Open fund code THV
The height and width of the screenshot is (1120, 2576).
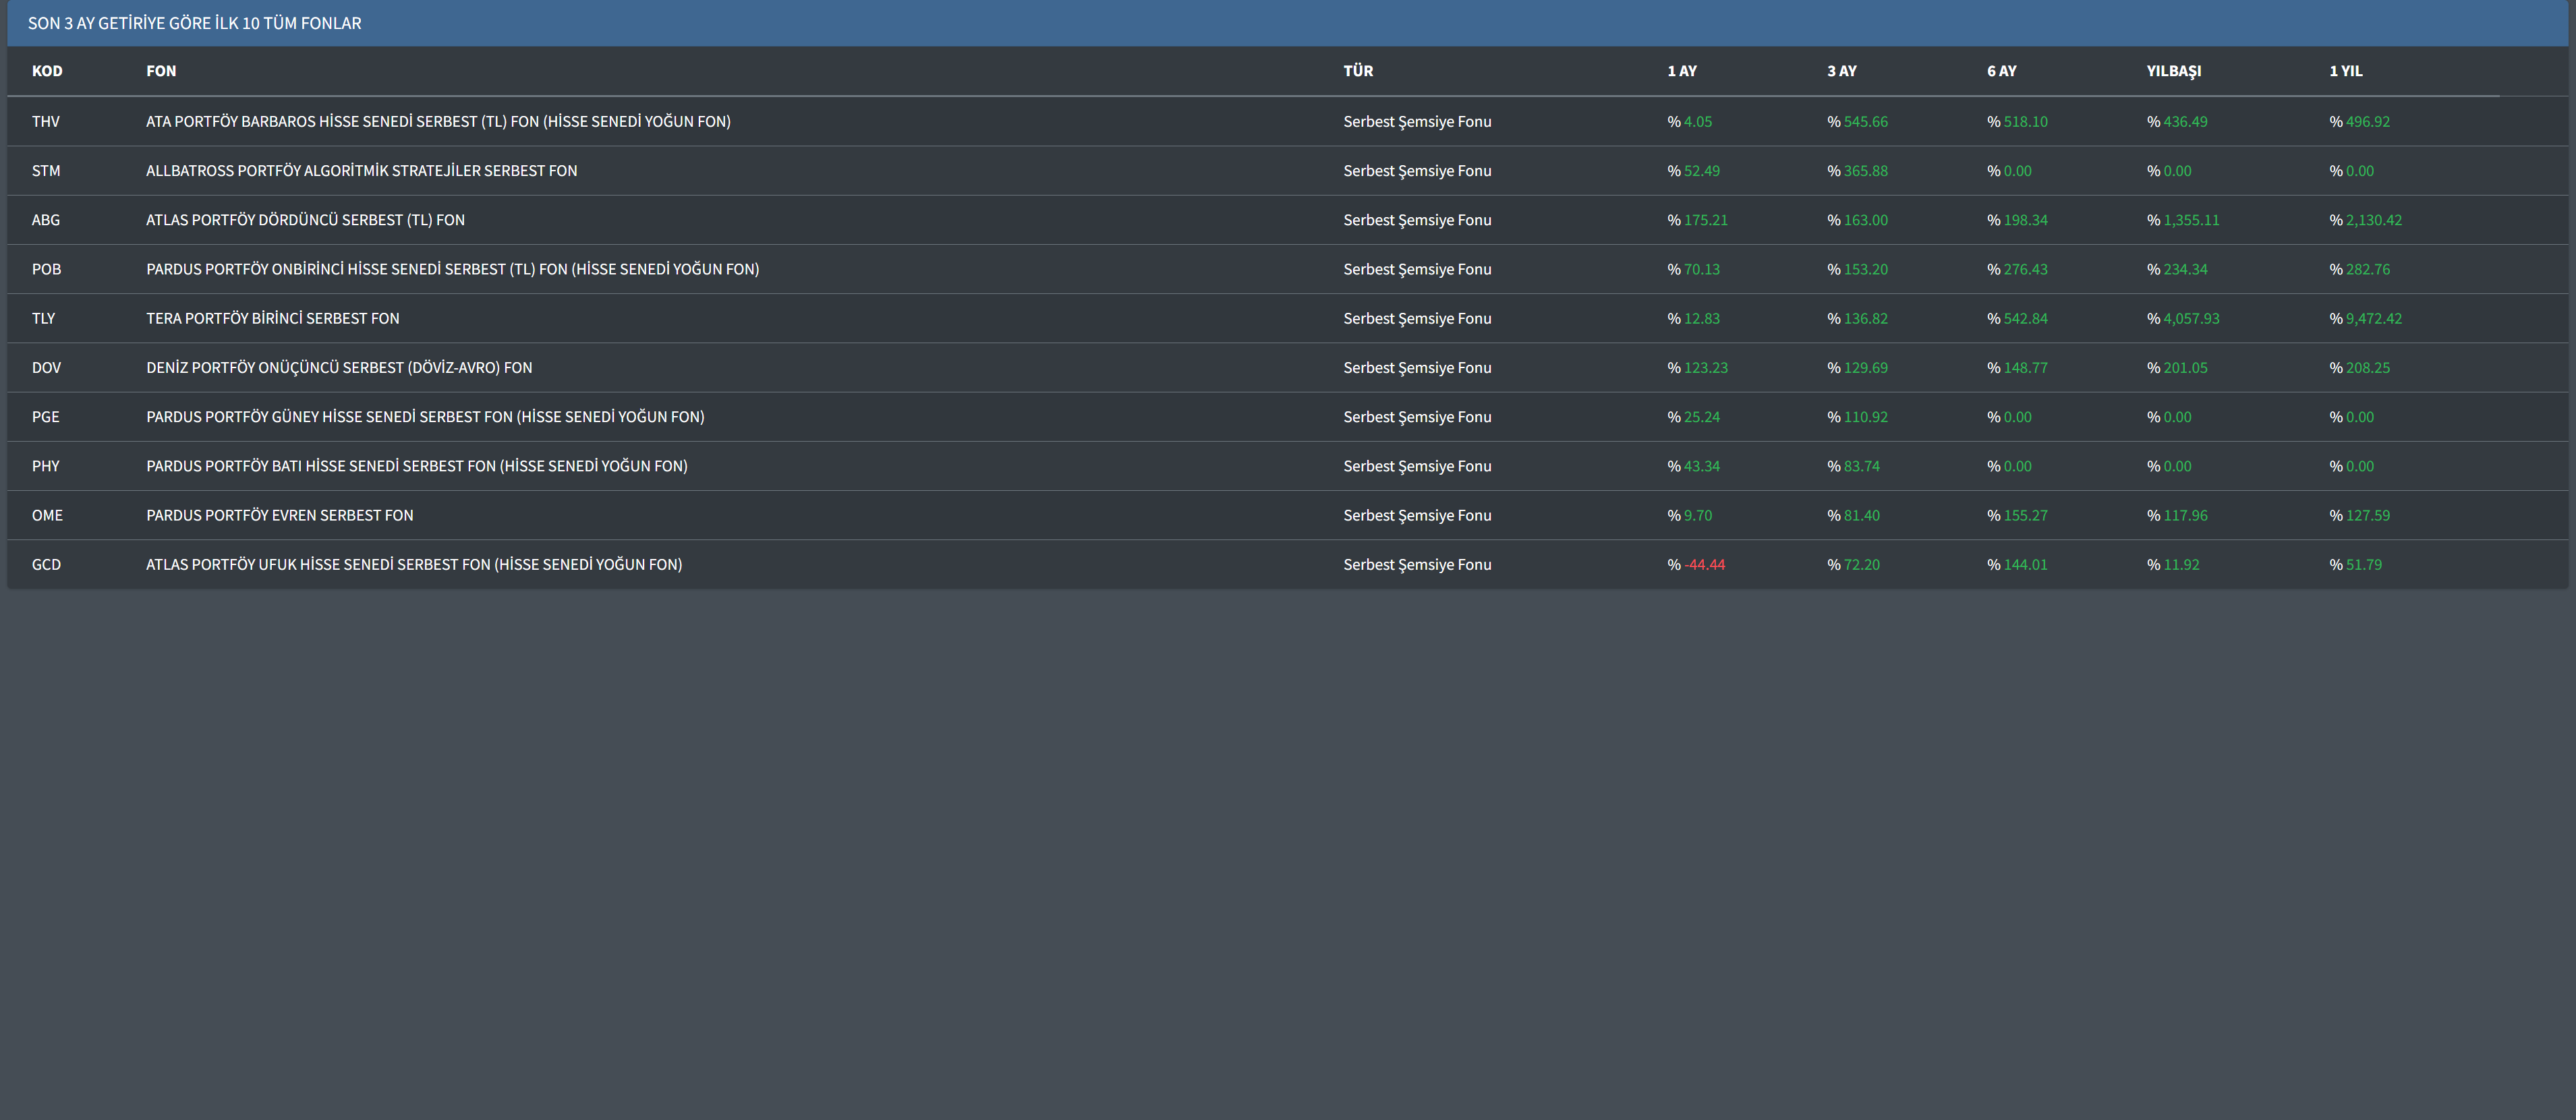point(46,122)
